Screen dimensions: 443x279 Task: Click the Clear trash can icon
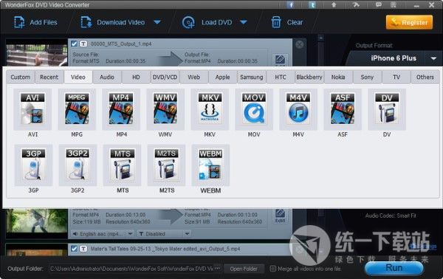point(276,22)
